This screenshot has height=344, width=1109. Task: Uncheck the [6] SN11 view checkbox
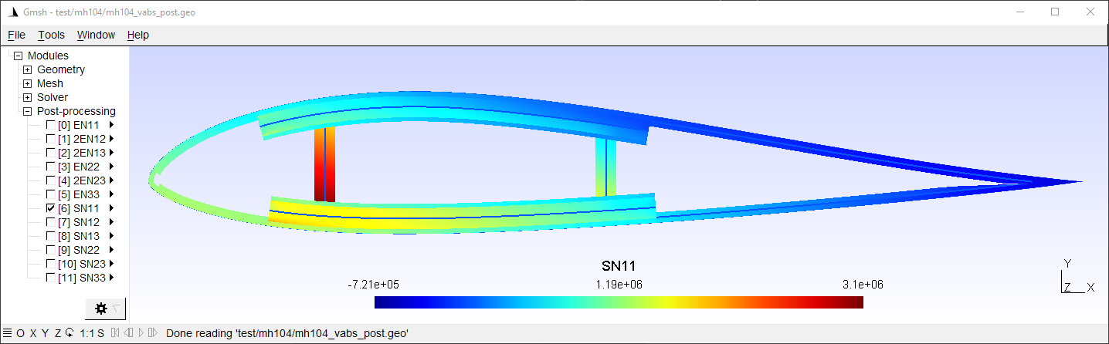coord(50,208)
